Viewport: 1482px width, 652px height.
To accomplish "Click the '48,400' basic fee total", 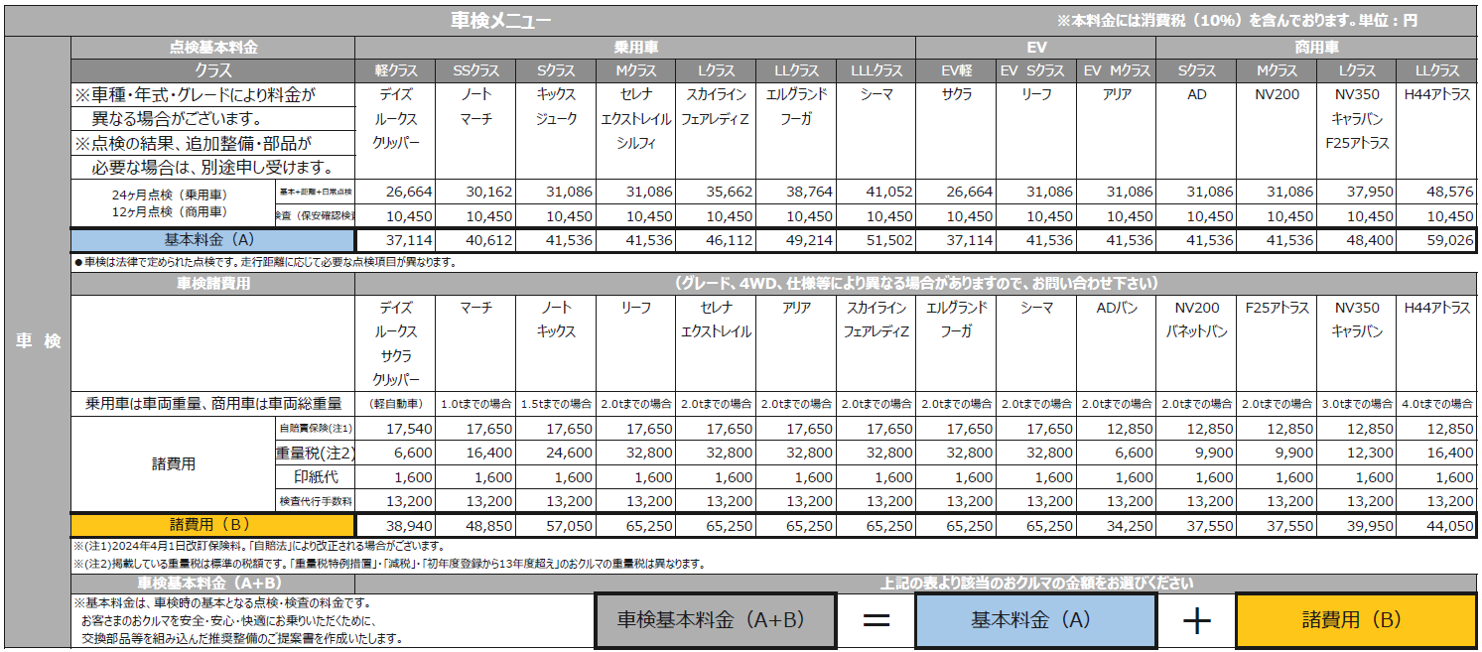I will [1370, 240].
